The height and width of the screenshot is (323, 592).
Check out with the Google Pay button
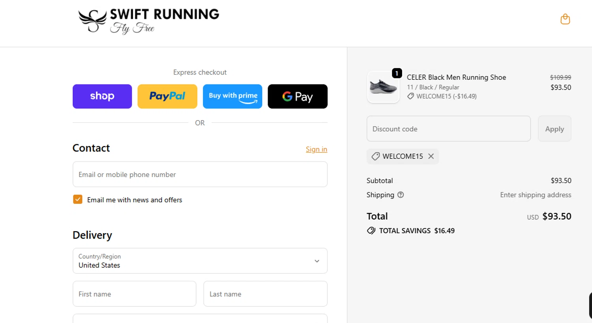click(298, 96)
